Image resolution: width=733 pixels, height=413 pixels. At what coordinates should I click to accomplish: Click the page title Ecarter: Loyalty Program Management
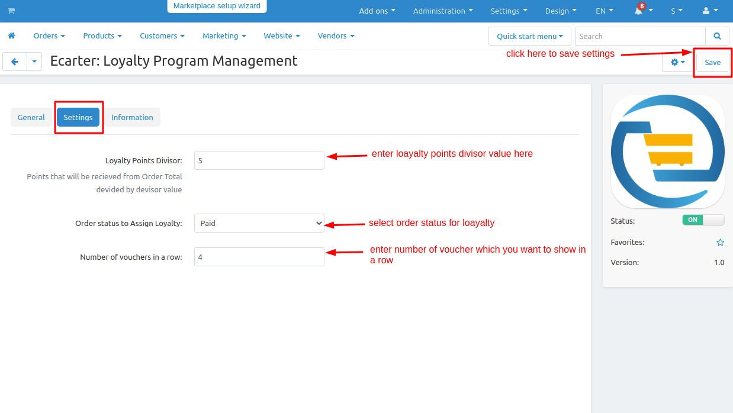point(174,61)
